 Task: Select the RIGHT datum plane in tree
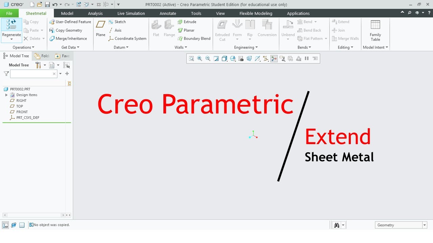[21, 101]
